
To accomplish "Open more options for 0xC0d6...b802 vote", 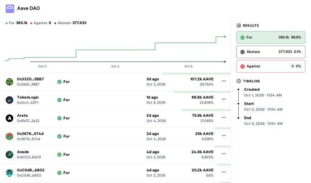I will (224, 172).
